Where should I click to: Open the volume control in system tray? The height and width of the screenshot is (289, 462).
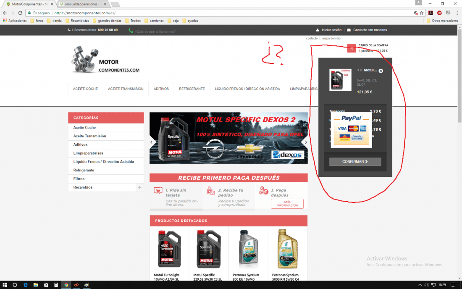point(426,285)
